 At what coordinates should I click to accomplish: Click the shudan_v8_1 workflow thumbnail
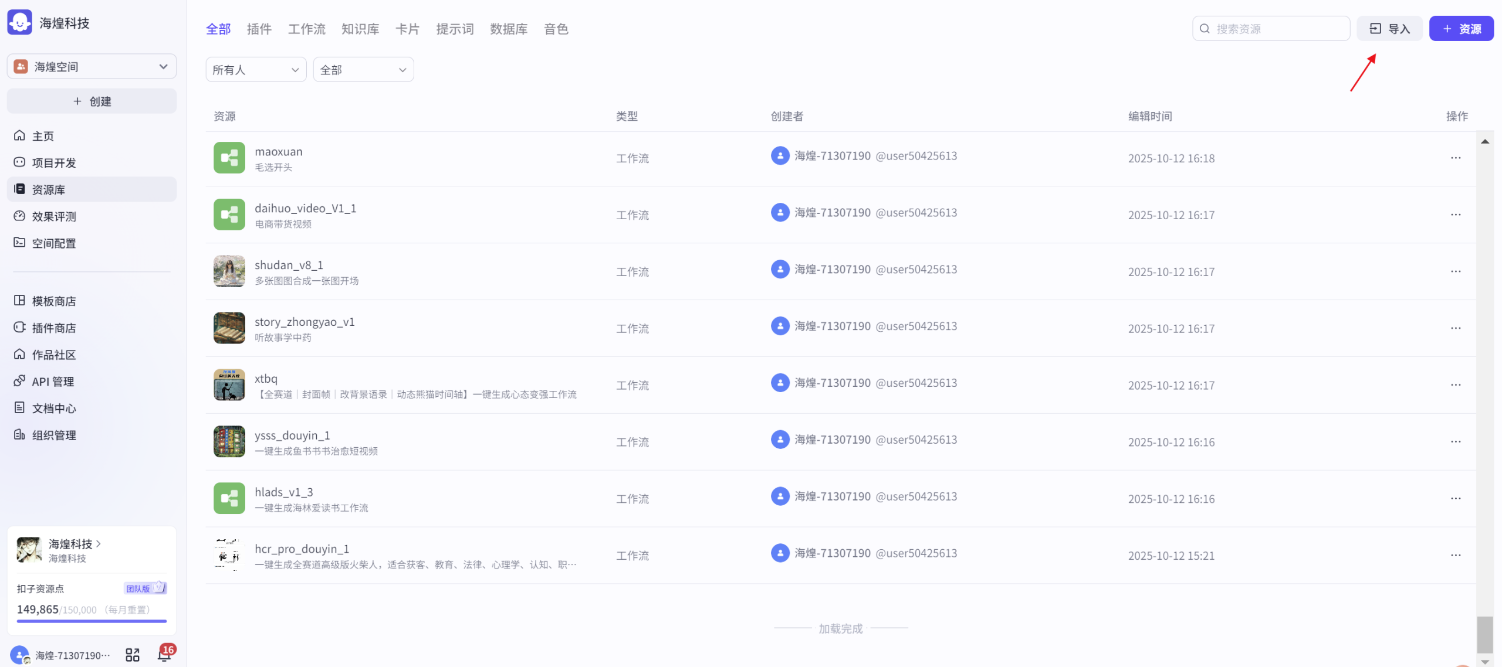[229, 271]
